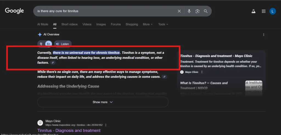Open AI Overview three-dot options menu
Screen dimensions: 281x135
(x=263, y=35)
